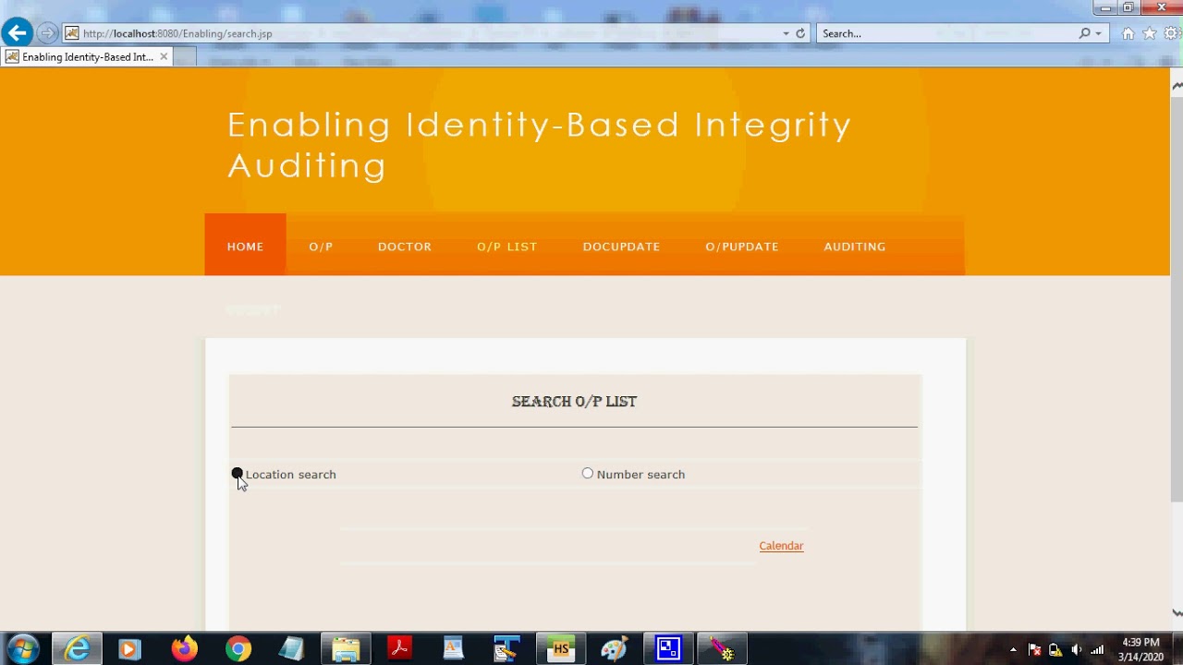
Task: Open the O/PUPDATE menu item
Action: [742, 247]
